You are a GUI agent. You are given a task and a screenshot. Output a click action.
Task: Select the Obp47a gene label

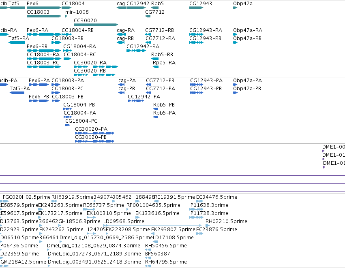pyautogui.click(x=243, y=4)
